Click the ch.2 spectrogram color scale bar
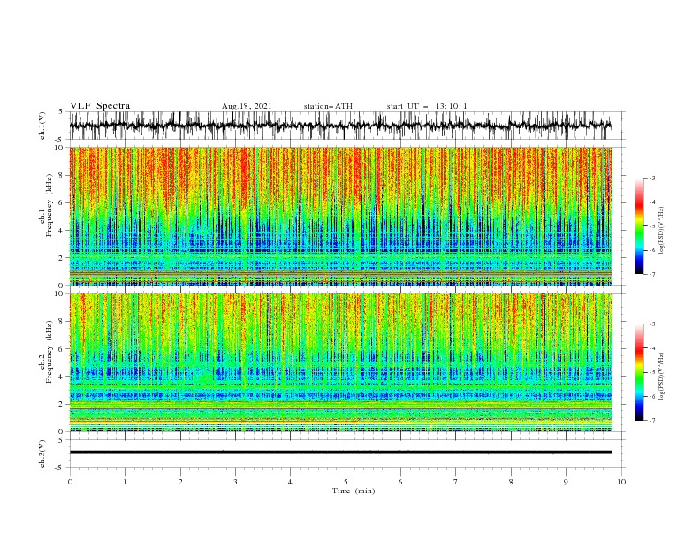This screenshot has height=541, width=700. [639, 372]
